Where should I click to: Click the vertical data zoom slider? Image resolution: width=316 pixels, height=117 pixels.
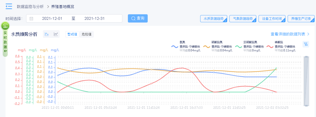tap(306, 81)
